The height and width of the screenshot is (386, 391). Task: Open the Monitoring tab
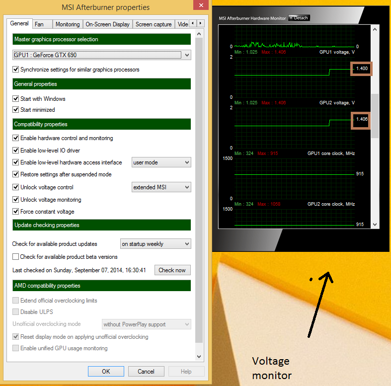pyautogui.click(x=68, y=24)
